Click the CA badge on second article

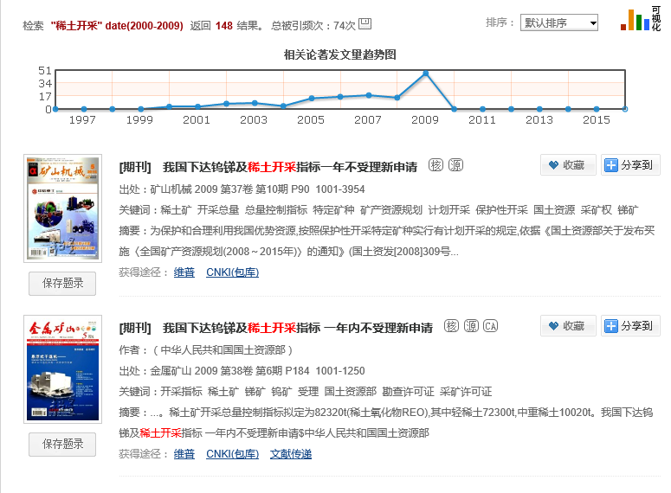point(490,327)
